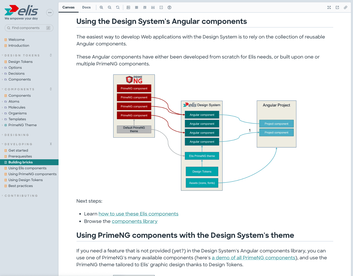Enter full screen mode

coord(329,7)
